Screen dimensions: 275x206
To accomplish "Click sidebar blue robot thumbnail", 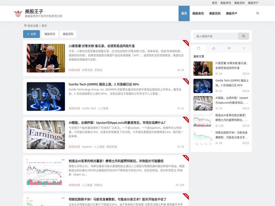I will [203, 86].
